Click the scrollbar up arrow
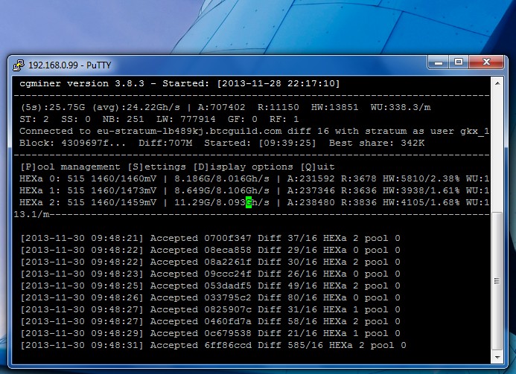 tap(497, 83)
